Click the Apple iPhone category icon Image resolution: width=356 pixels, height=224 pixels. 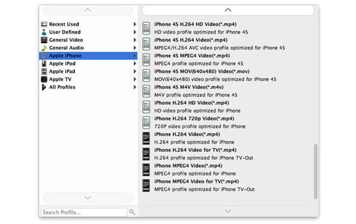pyautogui.click(x=44, y=56)
